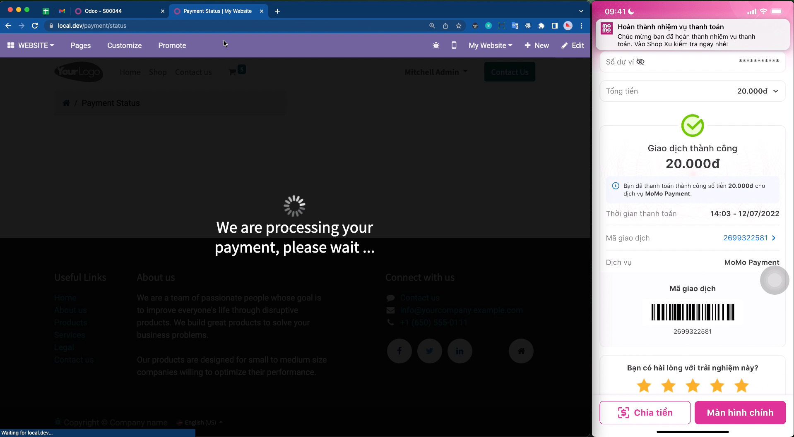Click the Facebook social icon in footer
Viewport: 794px width, 437px height.
tap(399, 351)
